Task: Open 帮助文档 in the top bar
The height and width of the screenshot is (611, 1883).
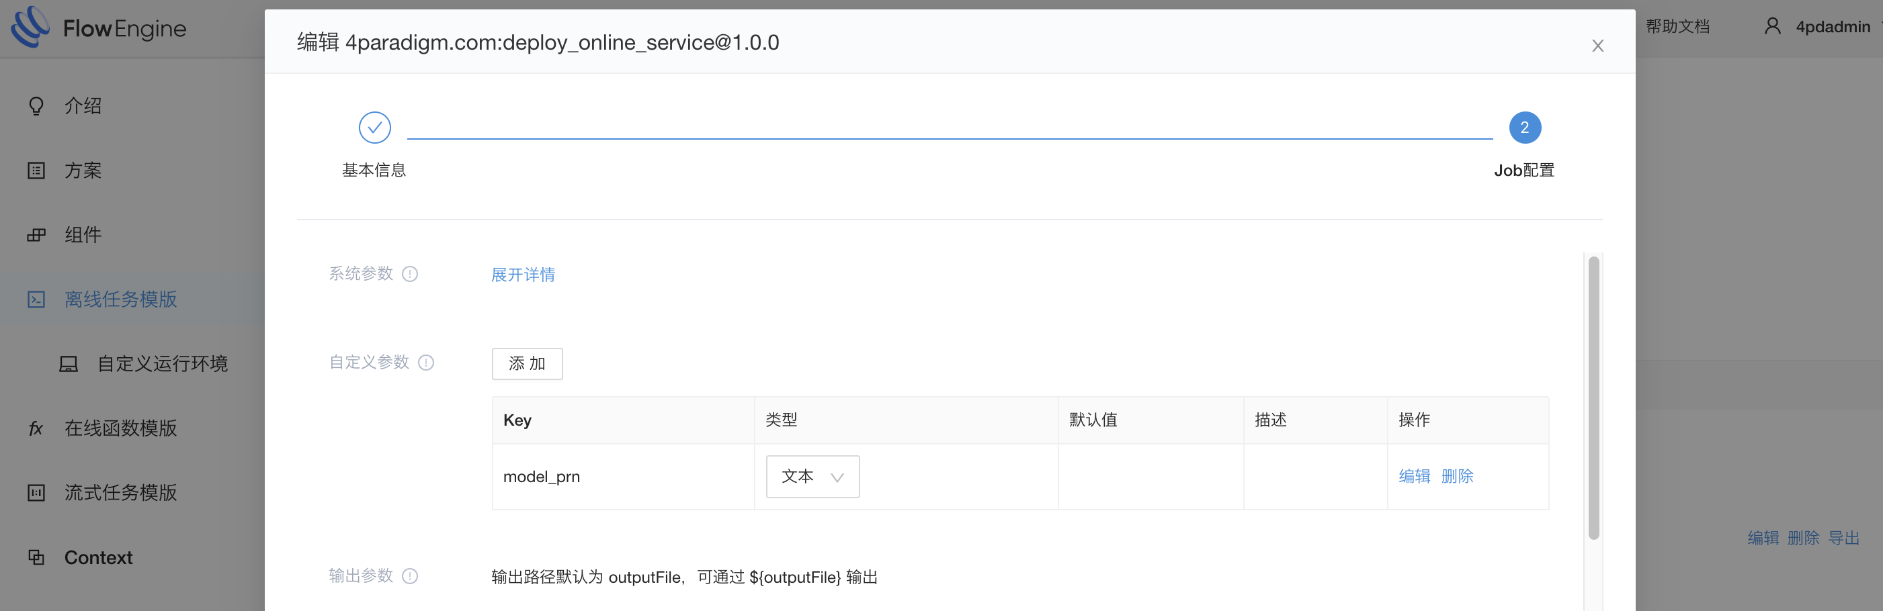Action: coord(1677,26)
